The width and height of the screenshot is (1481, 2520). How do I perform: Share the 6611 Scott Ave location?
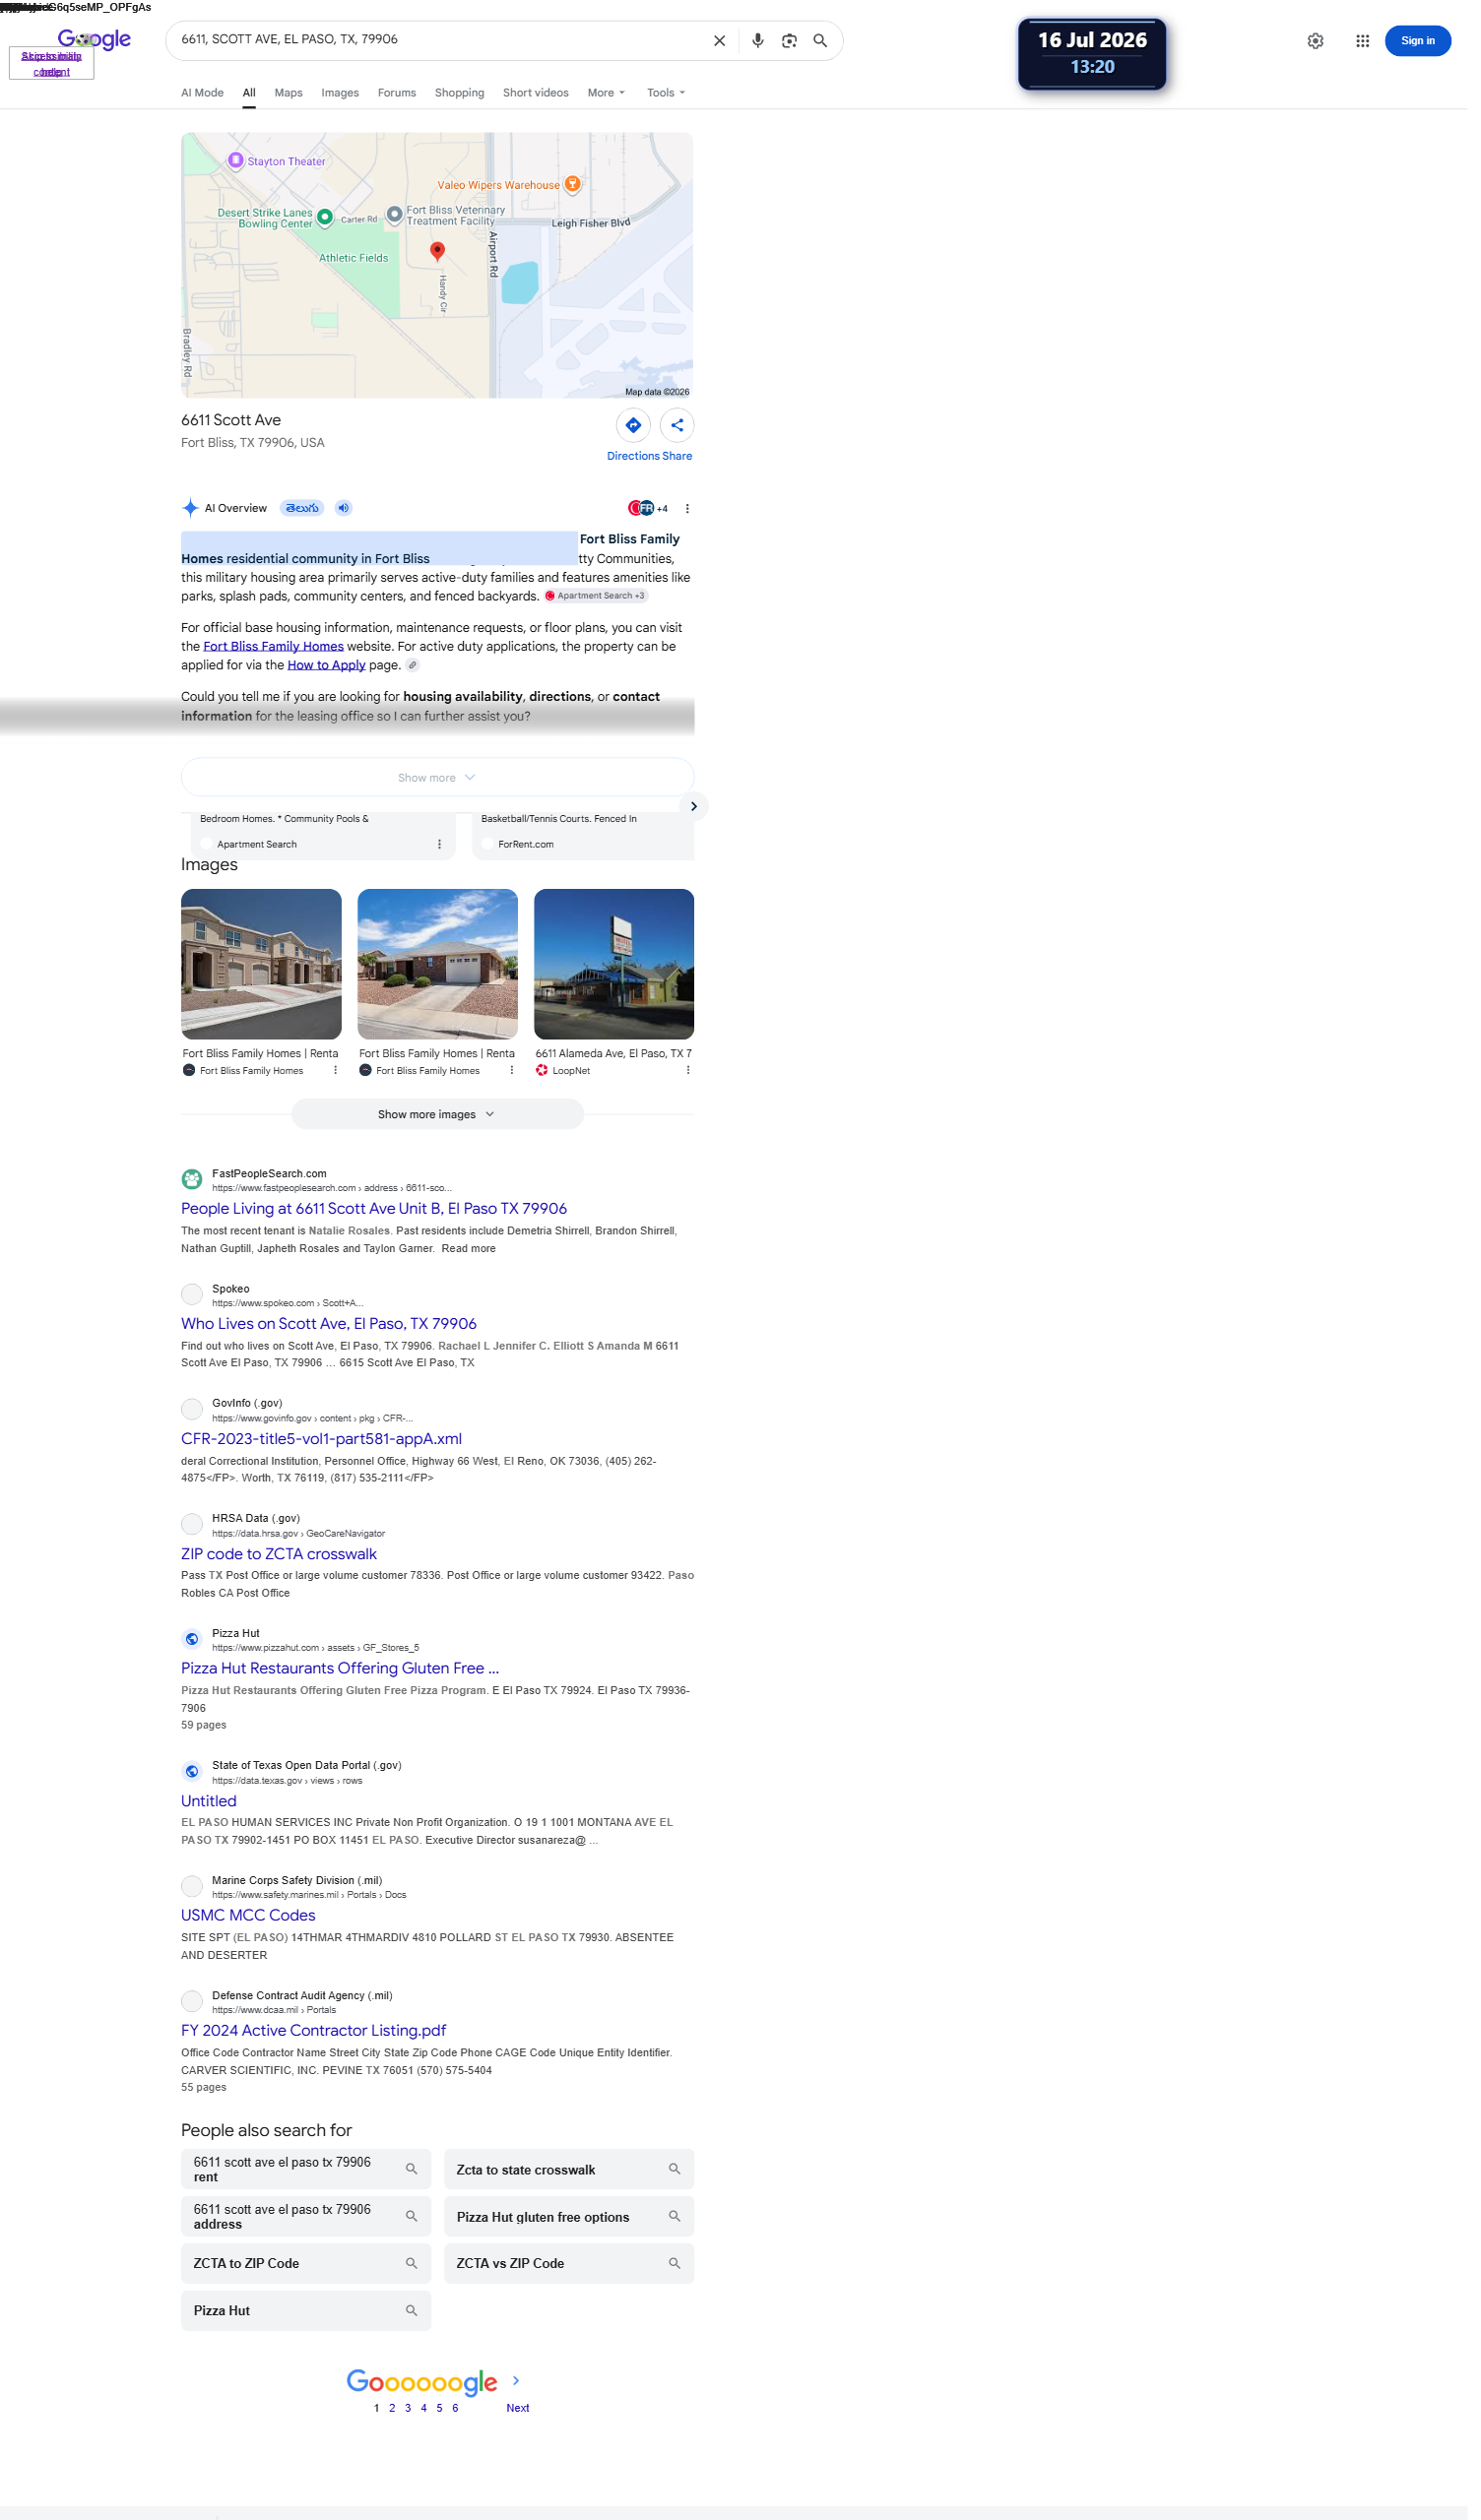pos(683,429)
